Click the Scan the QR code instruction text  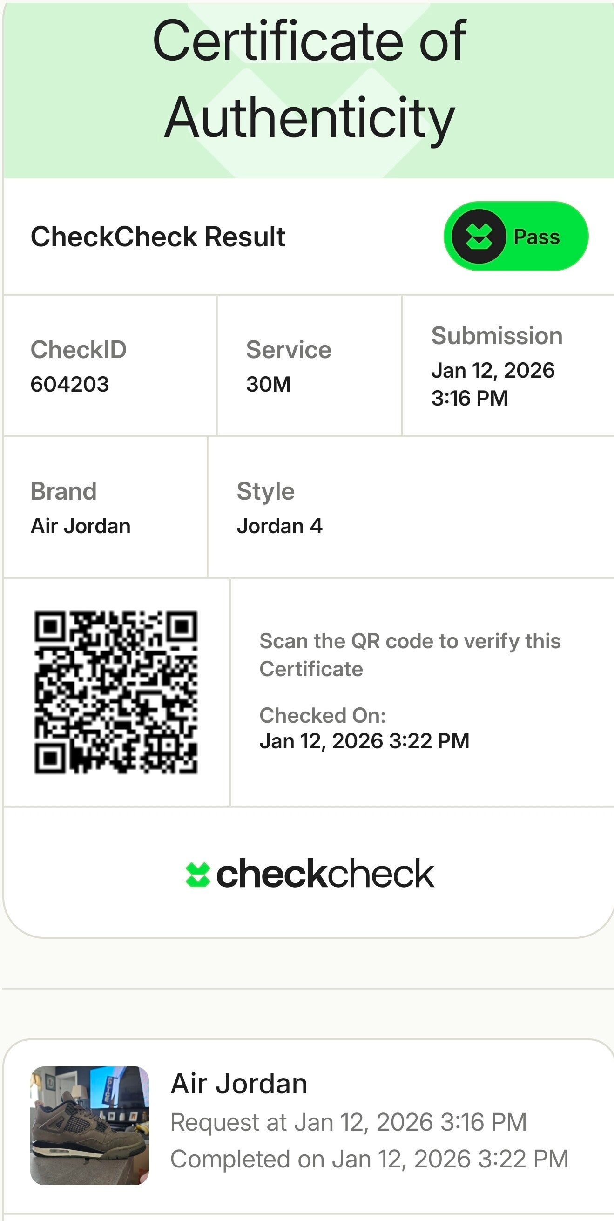(x=410, y=655)
